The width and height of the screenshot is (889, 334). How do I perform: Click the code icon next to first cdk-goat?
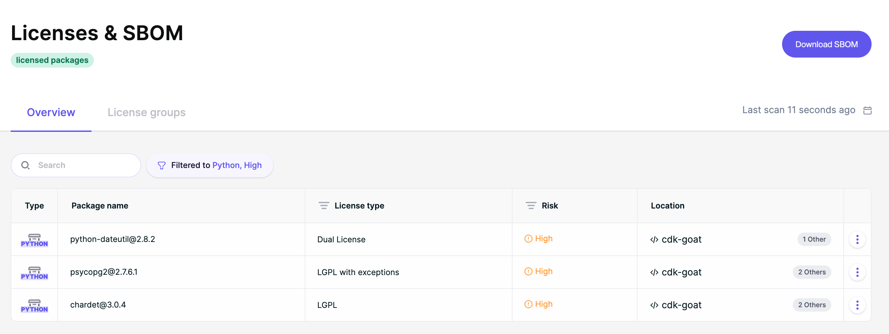coord(654,240)
